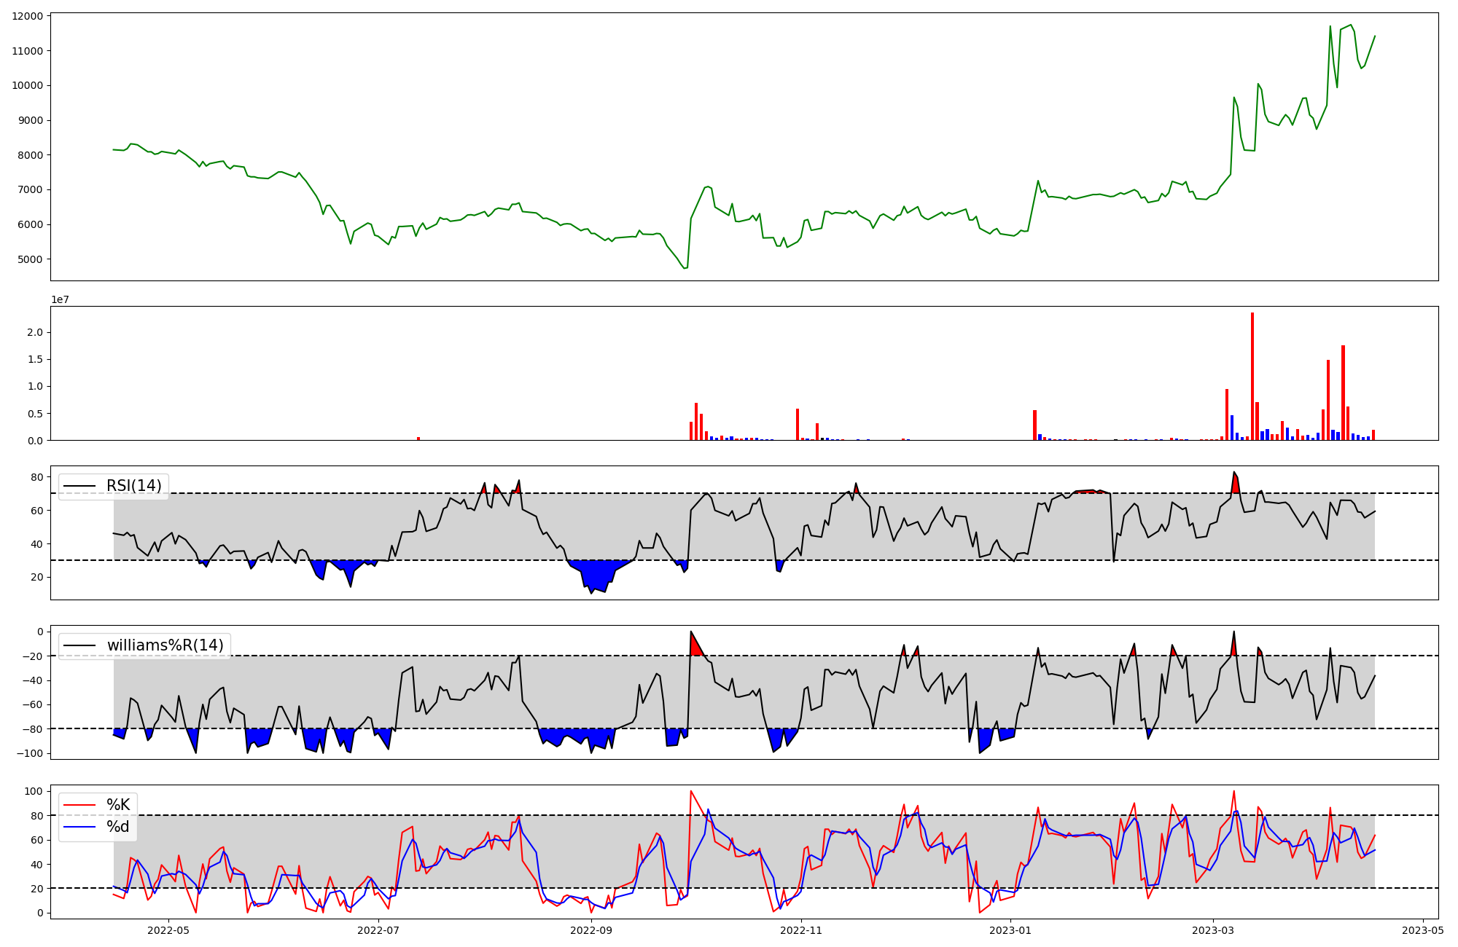Image resolution: width=1458 pixels, height=947 pixels.
Task: Click the 6000 price axis label
Action: pyautogui.click(x=30, y=224)
